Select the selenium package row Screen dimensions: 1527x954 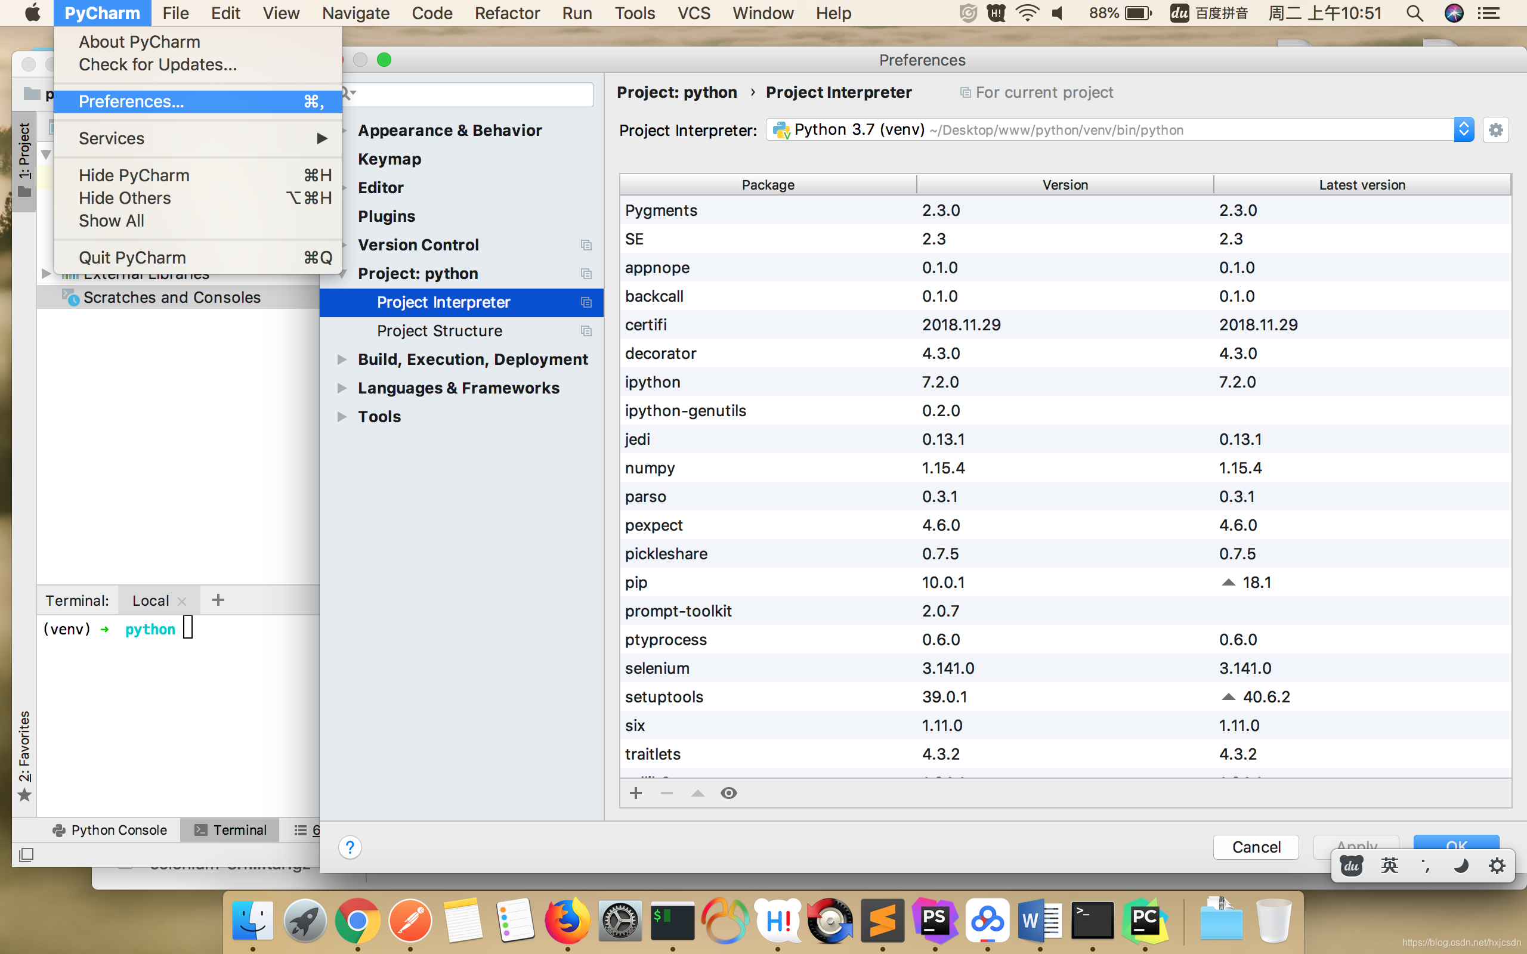click(x=1065, y=668)
